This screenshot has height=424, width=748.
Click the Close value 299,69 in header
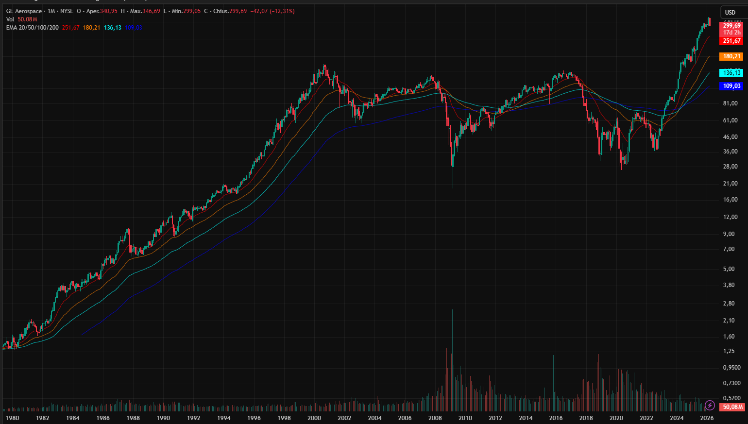pyautogui.click(x=238, y=11)
